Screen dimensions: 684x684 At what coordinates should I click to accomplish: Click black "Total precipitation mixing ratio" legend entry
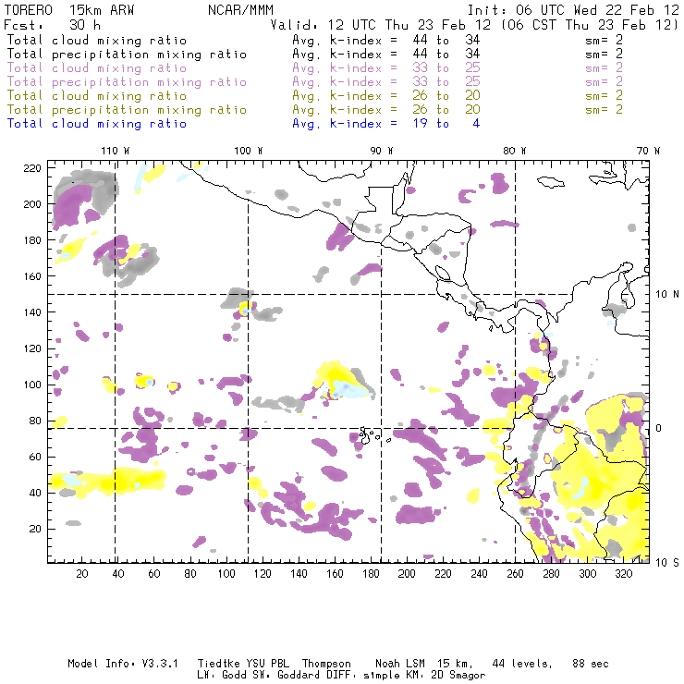pos(127,55)
